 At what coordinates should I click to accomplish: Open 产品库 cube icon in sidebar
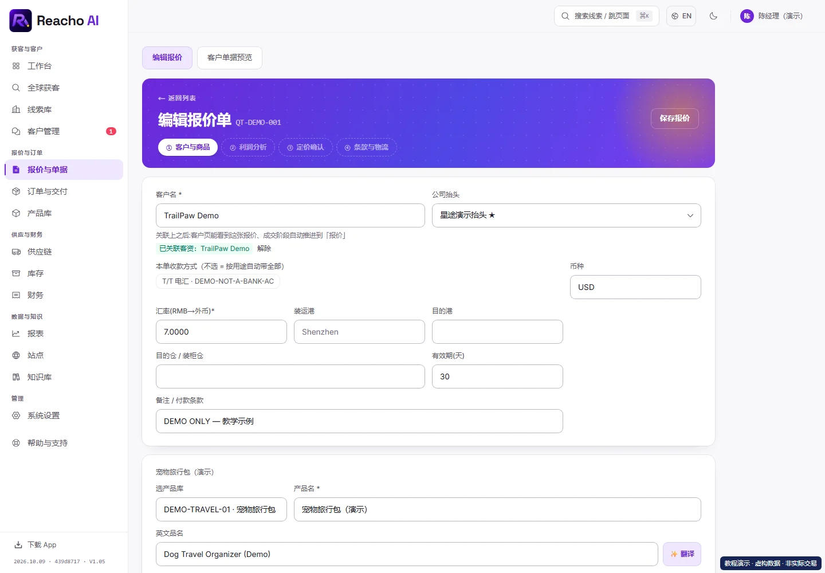16,213
